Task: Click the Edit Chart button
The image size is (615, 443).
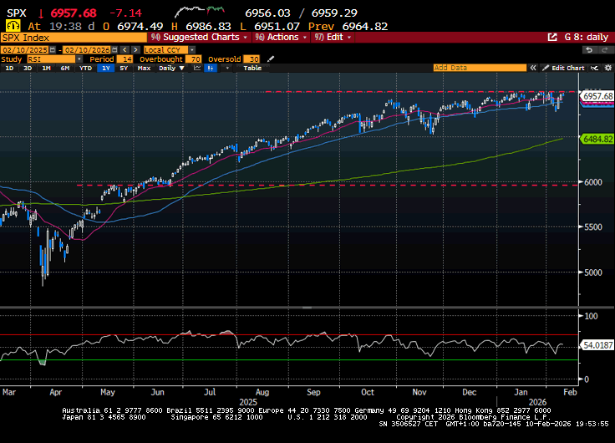Action: point(564,68)
